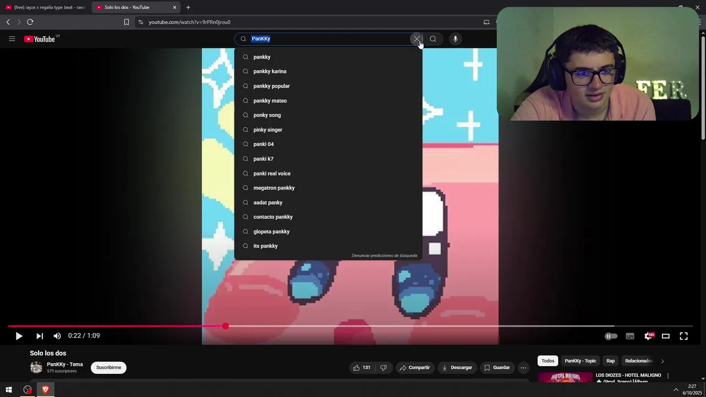Go to YouTube home via the logo

pos(40,39)
